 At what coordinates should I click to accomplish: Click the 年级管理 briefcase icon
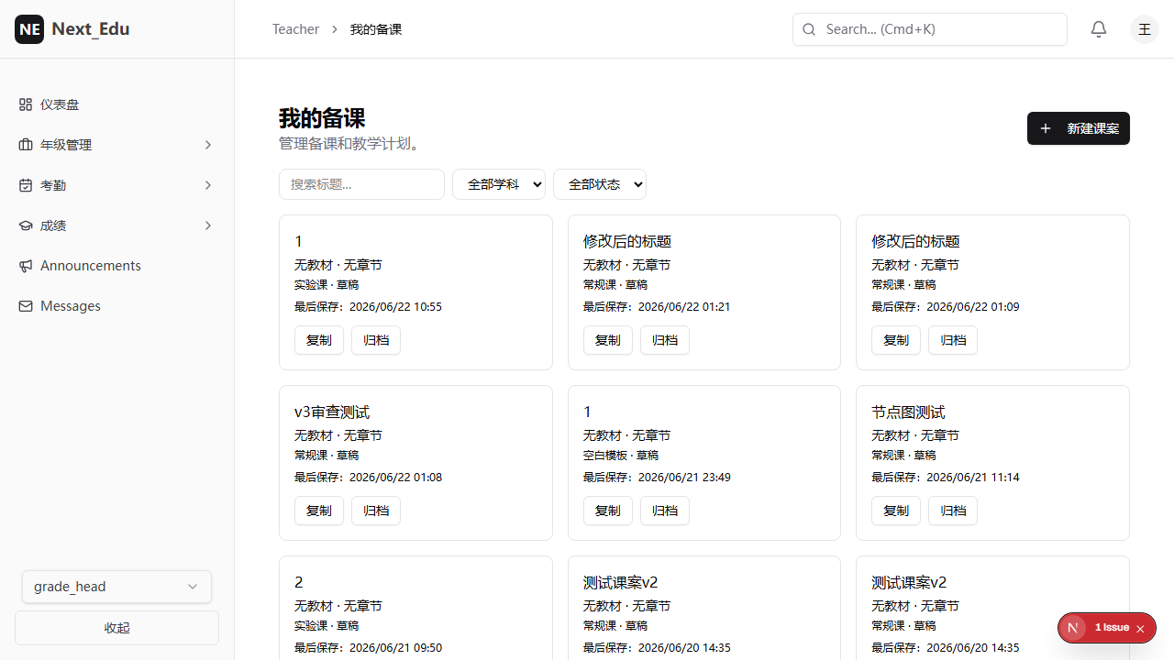coord(26,145)
